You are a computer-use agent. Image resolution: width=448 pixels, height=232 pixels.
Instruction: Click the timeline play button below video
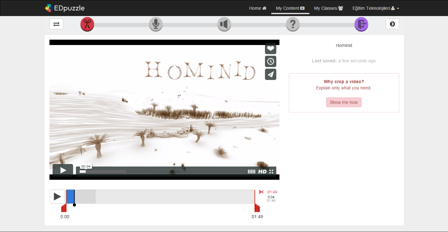point(57,196)
